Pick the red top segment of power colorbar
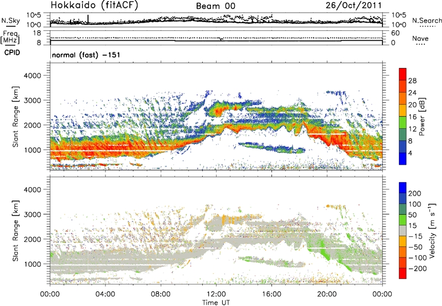Viewport: 442px width, 306px height. tap(403, 74)
